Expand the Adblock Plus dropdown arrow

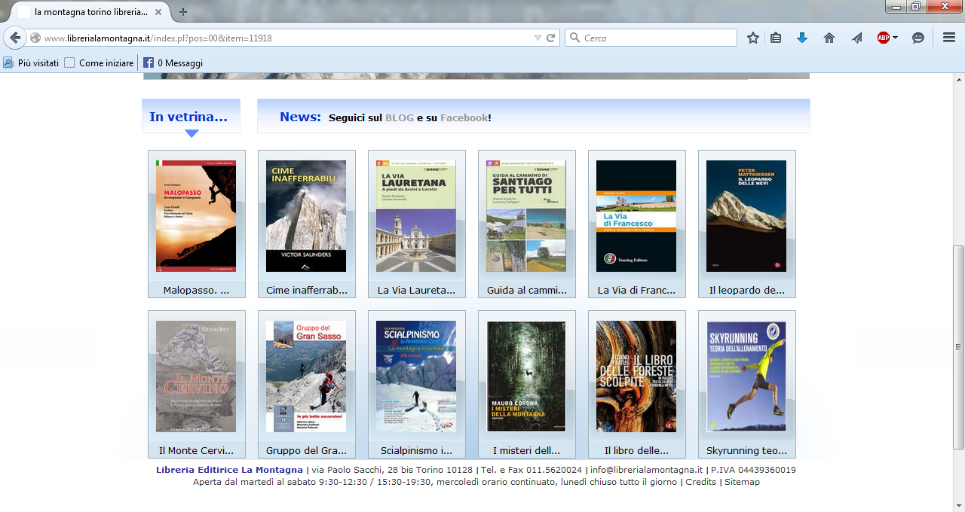pyautogui.click(x=896, y=38)
